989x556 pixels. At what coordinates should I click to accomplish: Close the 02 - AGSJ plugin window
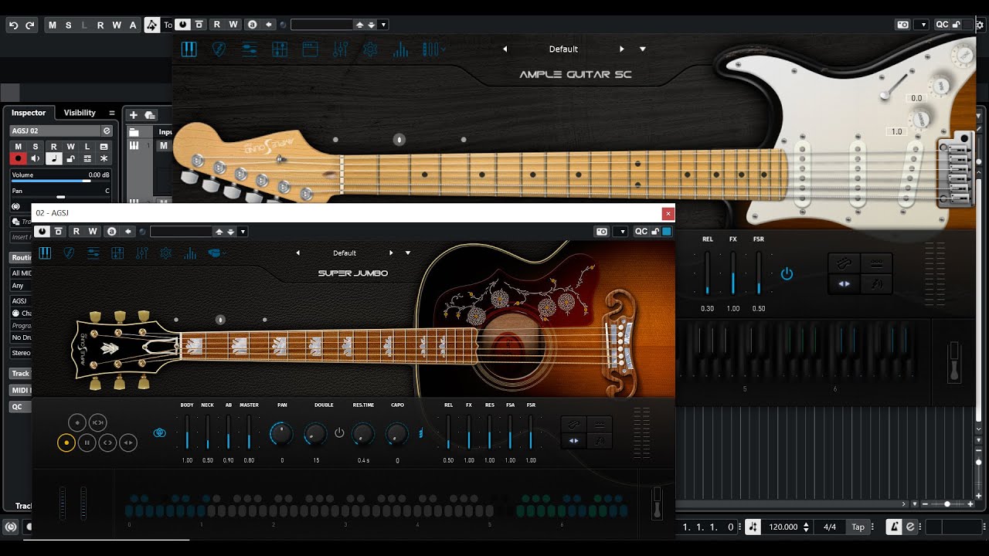(668, 213)
